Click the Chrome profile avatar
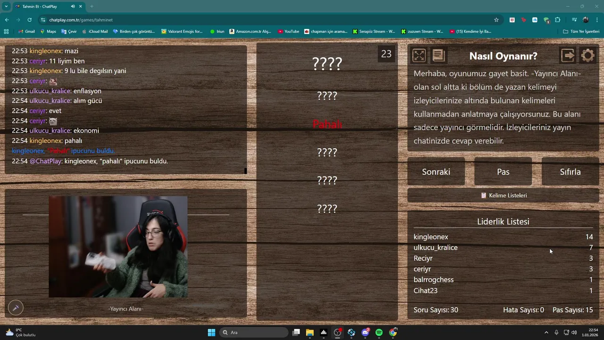The height and width of the screenshot is (340, 604). (x=586, y=20)
